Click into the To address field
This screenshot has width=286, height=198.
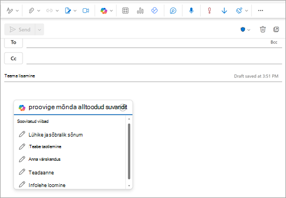[x=147, y=43]
